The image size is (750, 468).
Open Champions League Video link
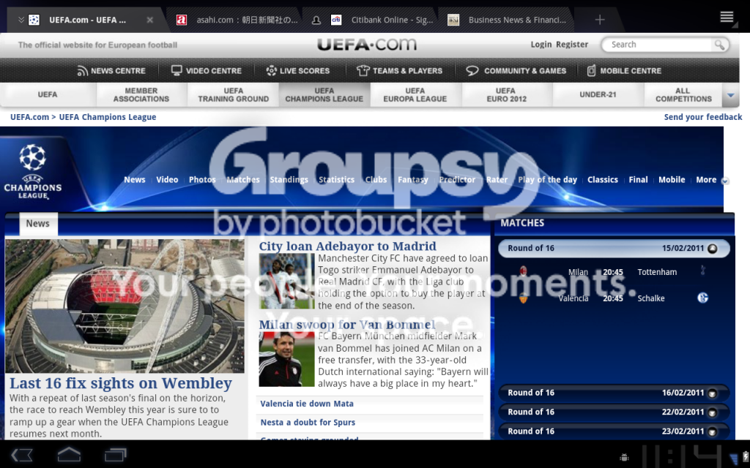[167, 180]
